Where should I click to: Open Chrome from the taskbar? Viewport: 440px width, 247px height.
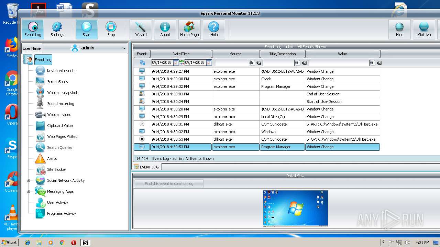tap(62, 243)
